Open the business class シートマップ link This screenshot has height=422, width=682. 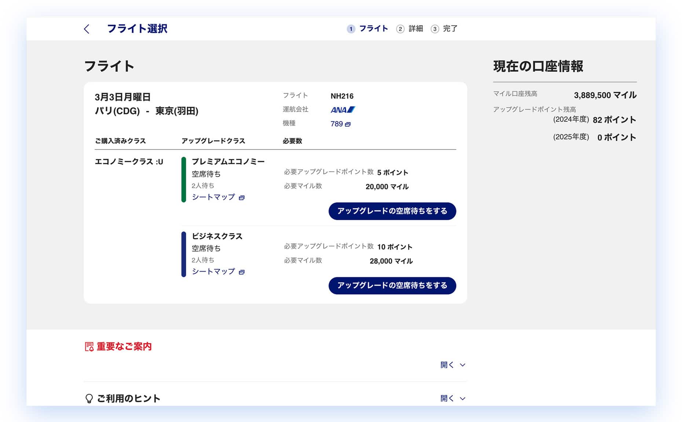pyautogui.click(x=213, y=272)
